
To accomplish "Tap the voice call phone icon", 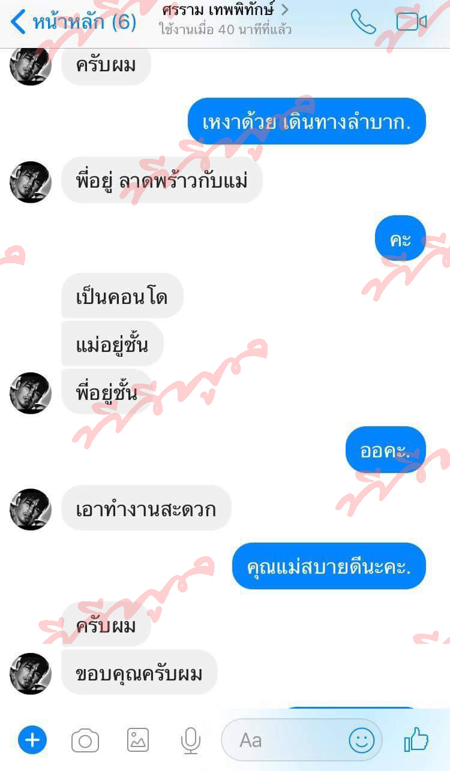I will tap(363, 22).
